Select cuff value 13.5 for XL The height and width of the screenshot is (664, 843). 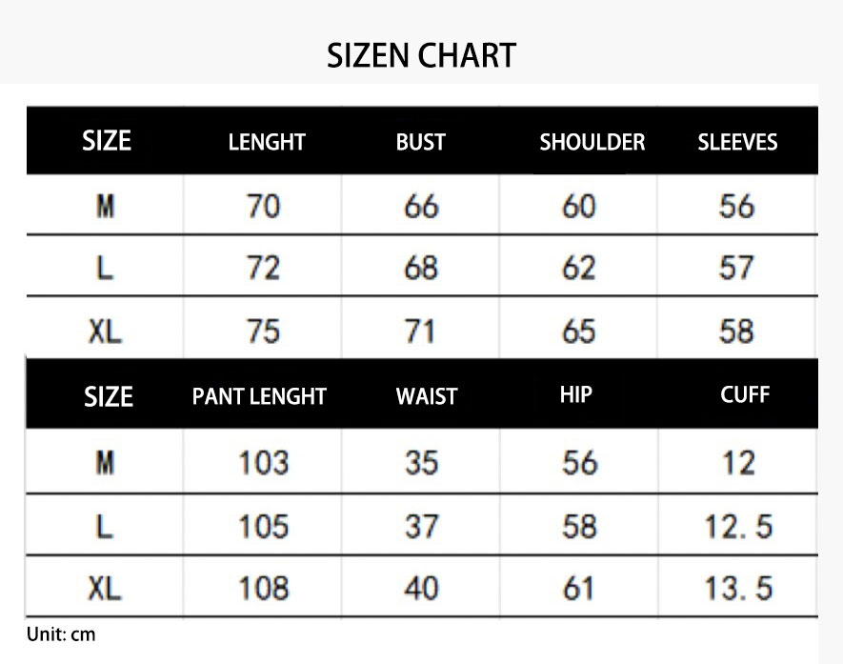(738, 589)
